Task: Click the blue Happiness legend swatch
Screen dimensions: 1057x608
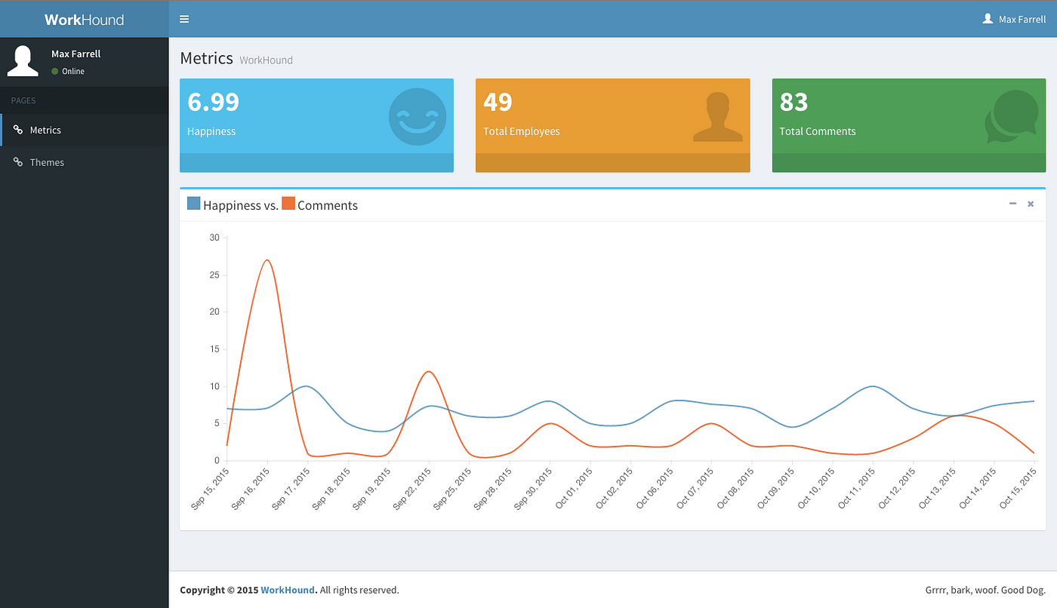Action: (x=194, y=204)
